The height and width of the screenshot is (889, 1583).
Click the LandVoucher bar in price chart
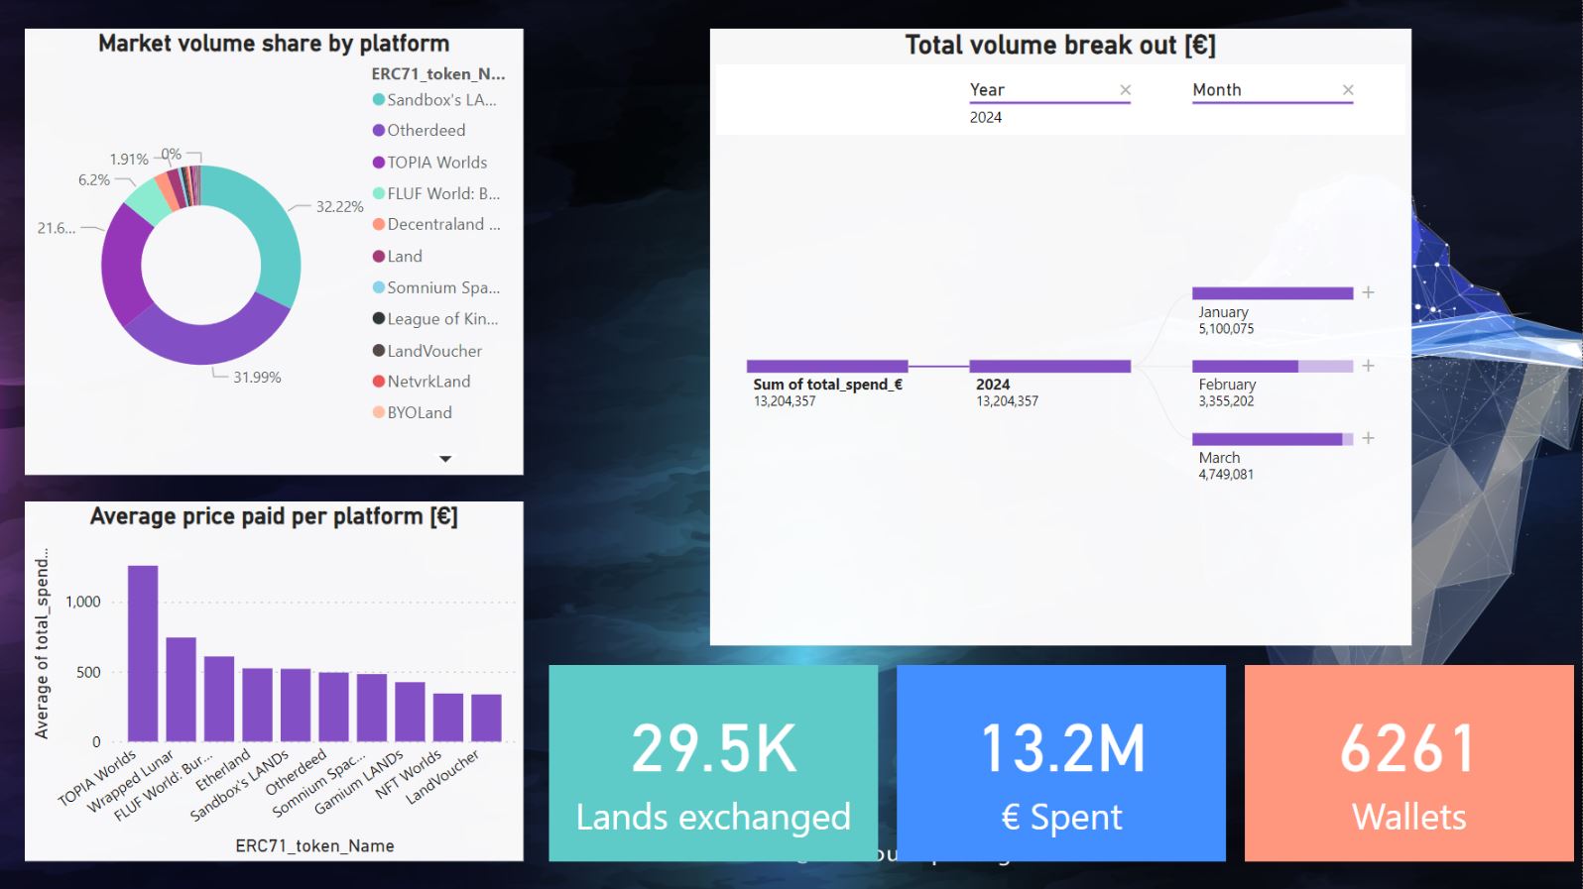[486, 718]
